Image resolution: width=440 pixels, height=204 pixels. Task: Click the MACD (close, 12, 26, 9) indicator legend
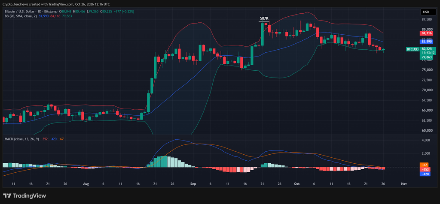tap(21, 139)
